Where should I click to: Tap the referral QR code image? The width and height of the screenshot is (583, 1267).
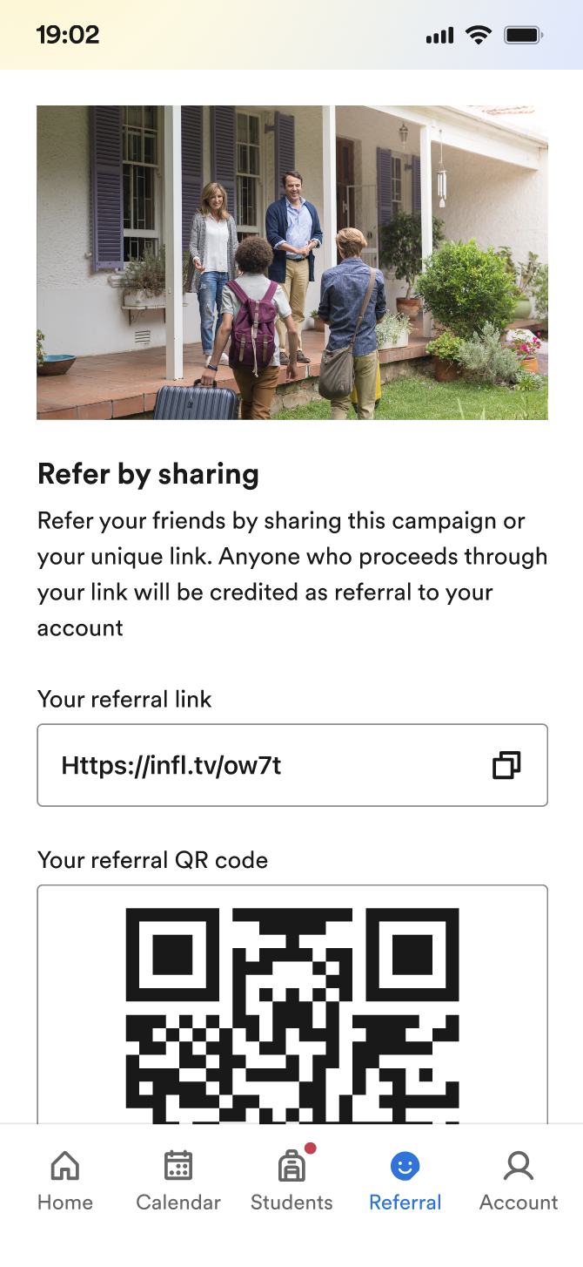tap(292, 1011)
